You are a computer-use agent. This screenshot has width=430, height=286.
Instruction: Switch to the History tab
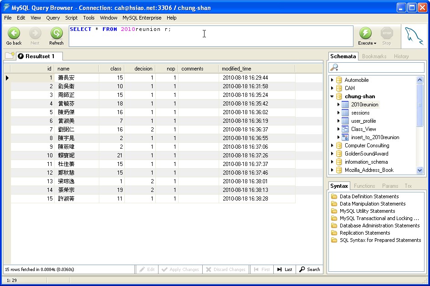coord(401,56)
